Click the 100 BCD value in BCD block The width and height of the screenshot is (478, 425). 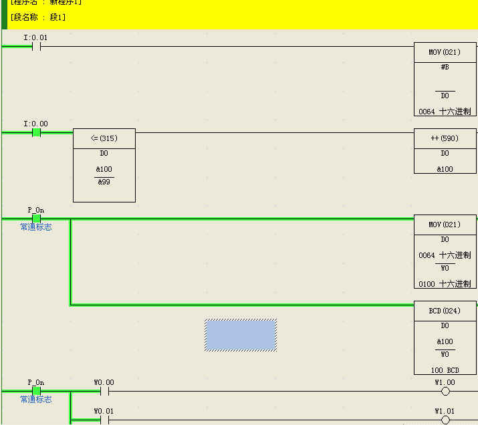(445, 370)
